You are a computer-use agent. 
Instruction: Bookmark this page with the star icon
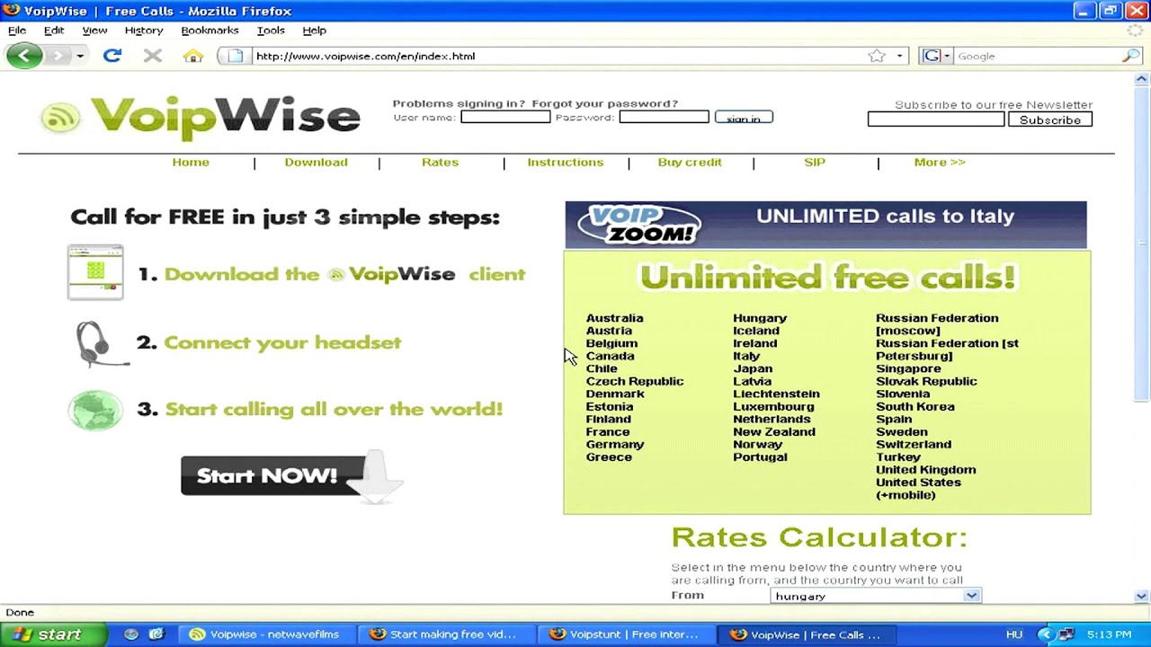877,56
